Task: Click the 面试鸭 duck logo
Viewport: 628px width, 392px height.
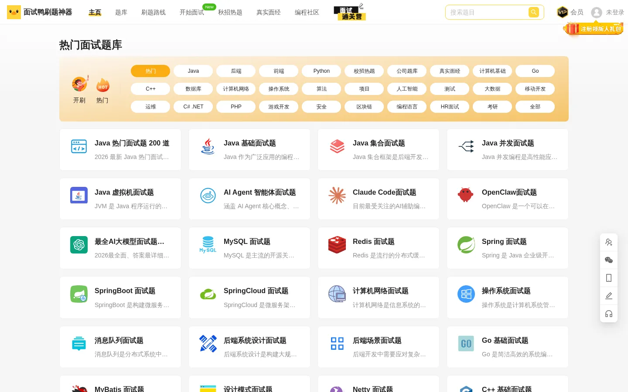Action: (x=14, y=12)
